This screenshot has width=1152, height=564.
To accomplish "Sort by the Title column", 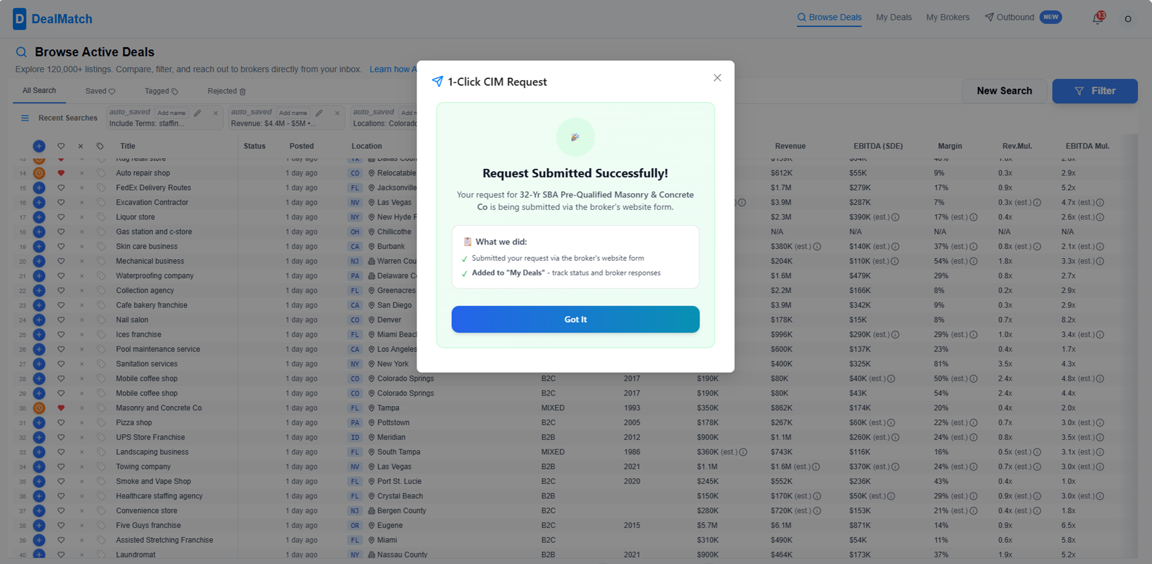I will point(128,146).
